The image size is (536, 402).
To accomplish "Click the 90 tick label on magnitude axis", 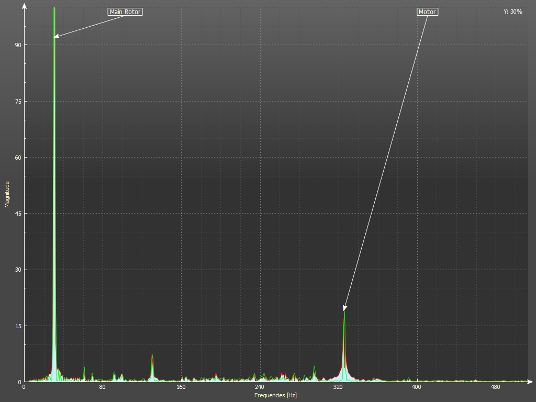I will tap(17, 45).
